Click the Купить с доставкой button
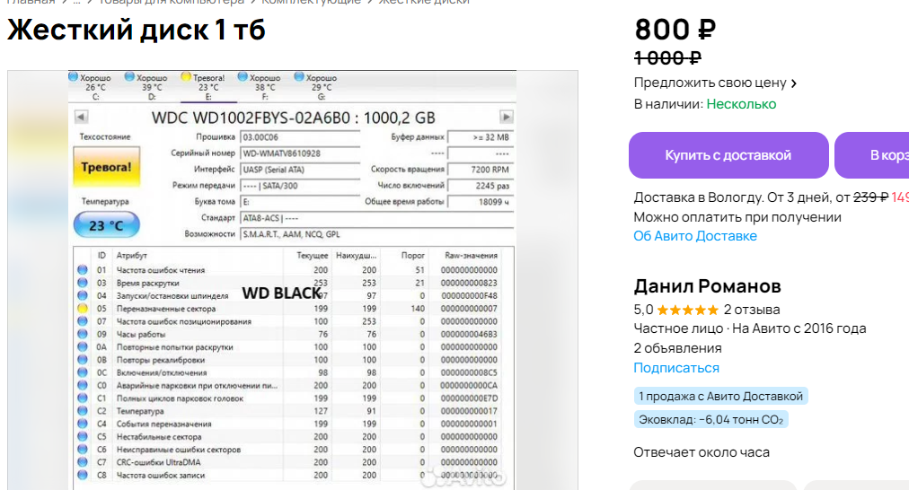The width and height of the screenshot is (909, 490). tap(728, 155)
